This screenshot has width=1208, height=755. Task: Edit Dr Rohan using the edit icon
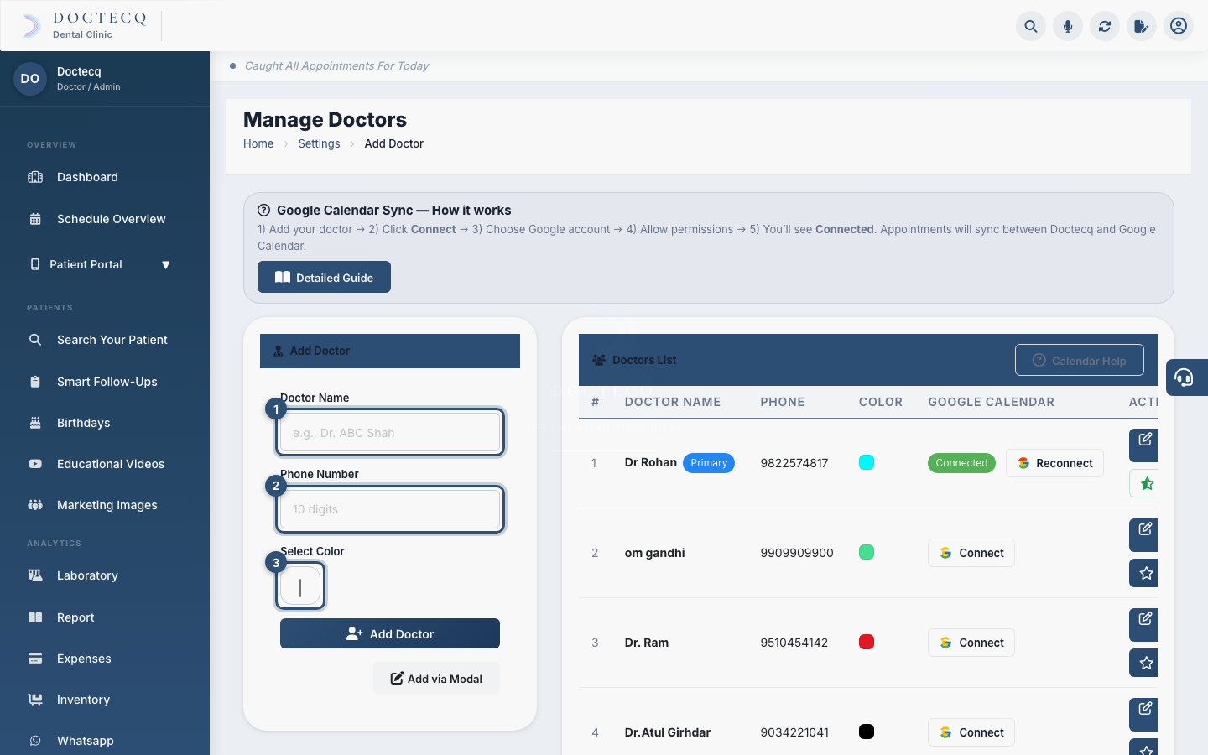(1144, 445)
